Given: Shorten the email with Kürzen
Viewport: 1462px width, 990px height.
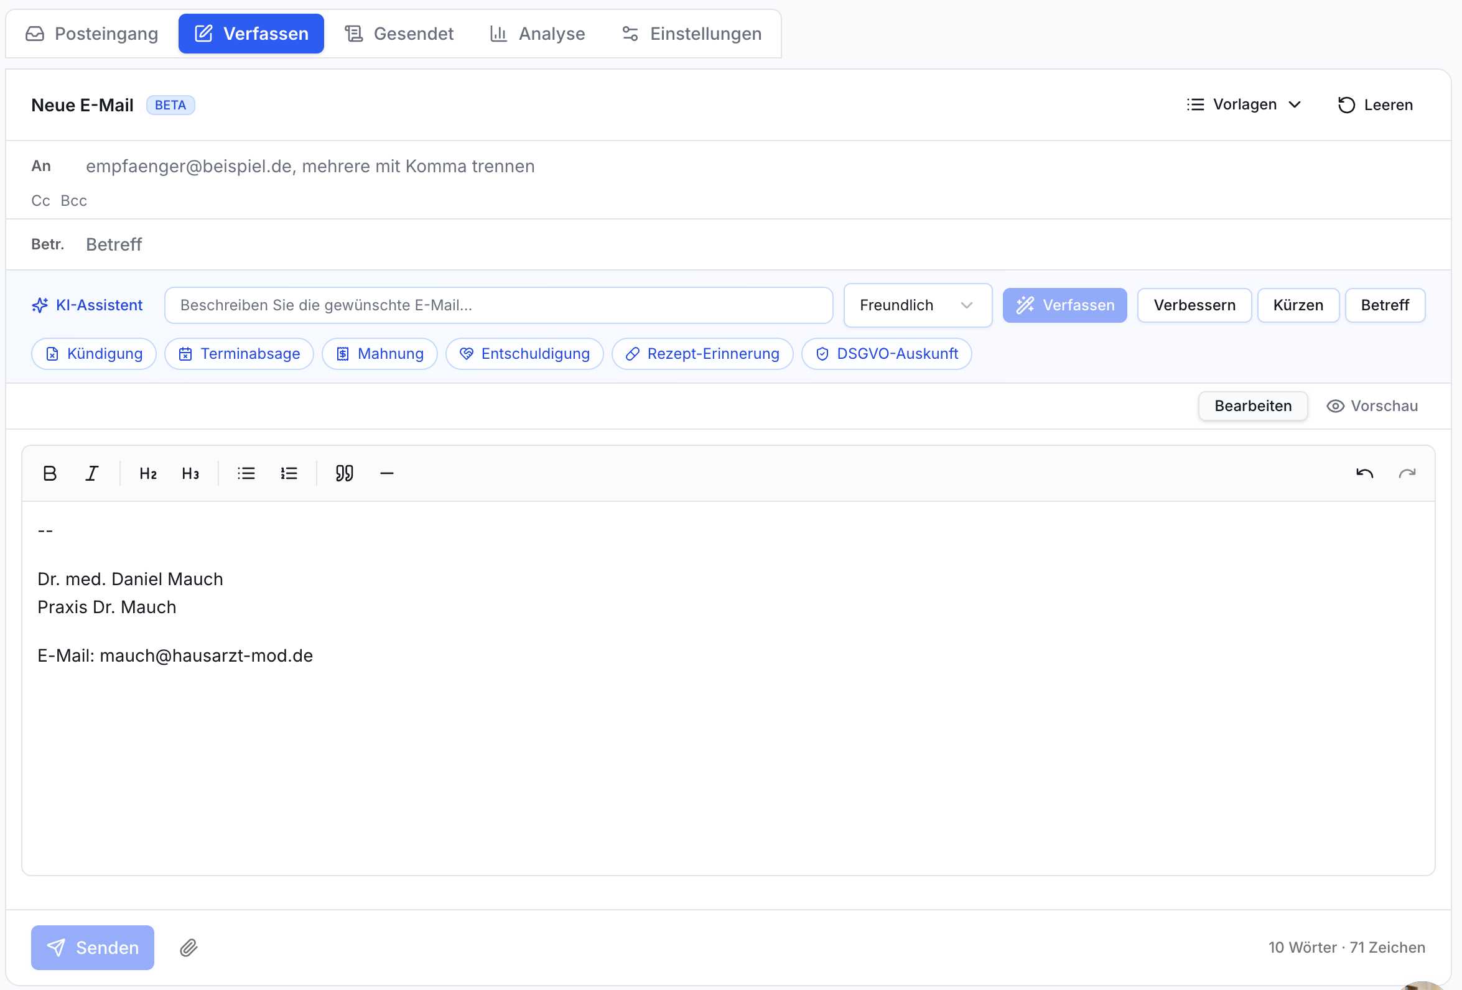Looking at the screenshot, I should pos(1298,305).
